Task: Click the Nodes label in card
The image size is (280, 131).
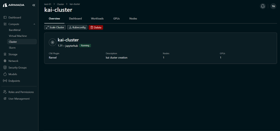Action: (x=166, y=53)
